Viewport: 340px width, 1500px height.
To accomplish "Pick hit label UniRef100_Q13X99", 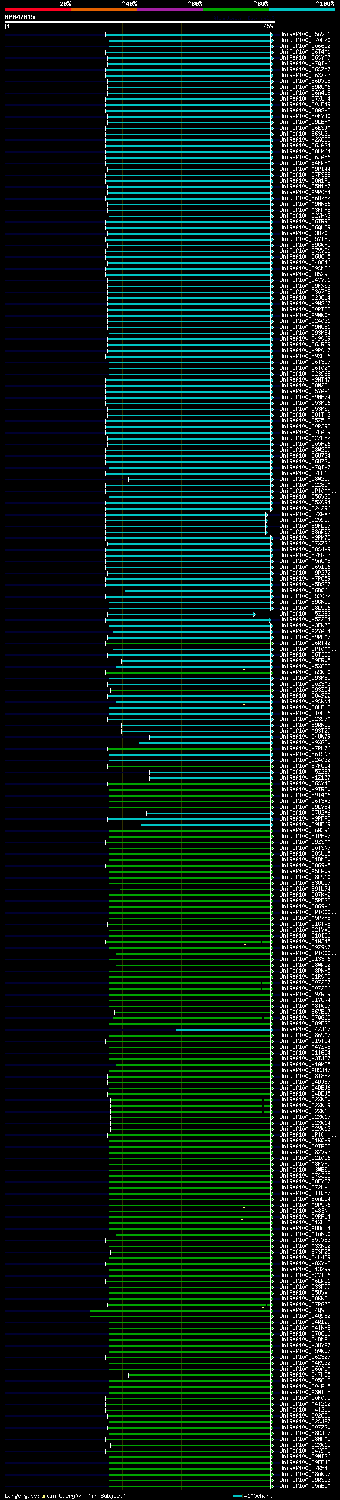I will pos(304,1269).
